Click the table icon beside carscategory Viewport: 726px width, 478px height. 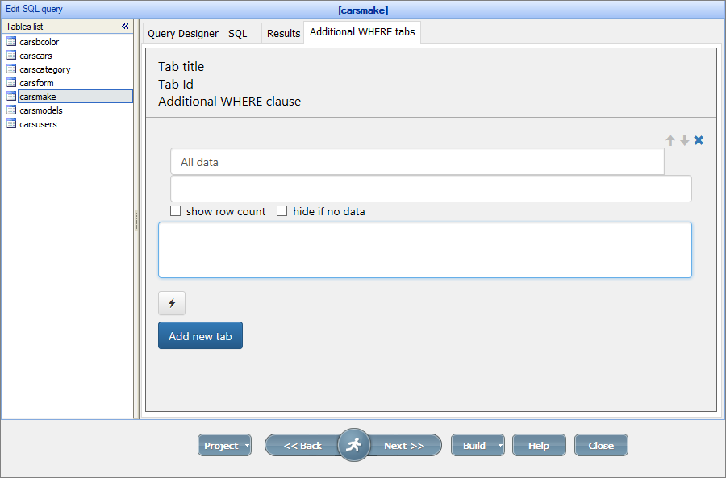pyautogui.click(x=10, y=69)
